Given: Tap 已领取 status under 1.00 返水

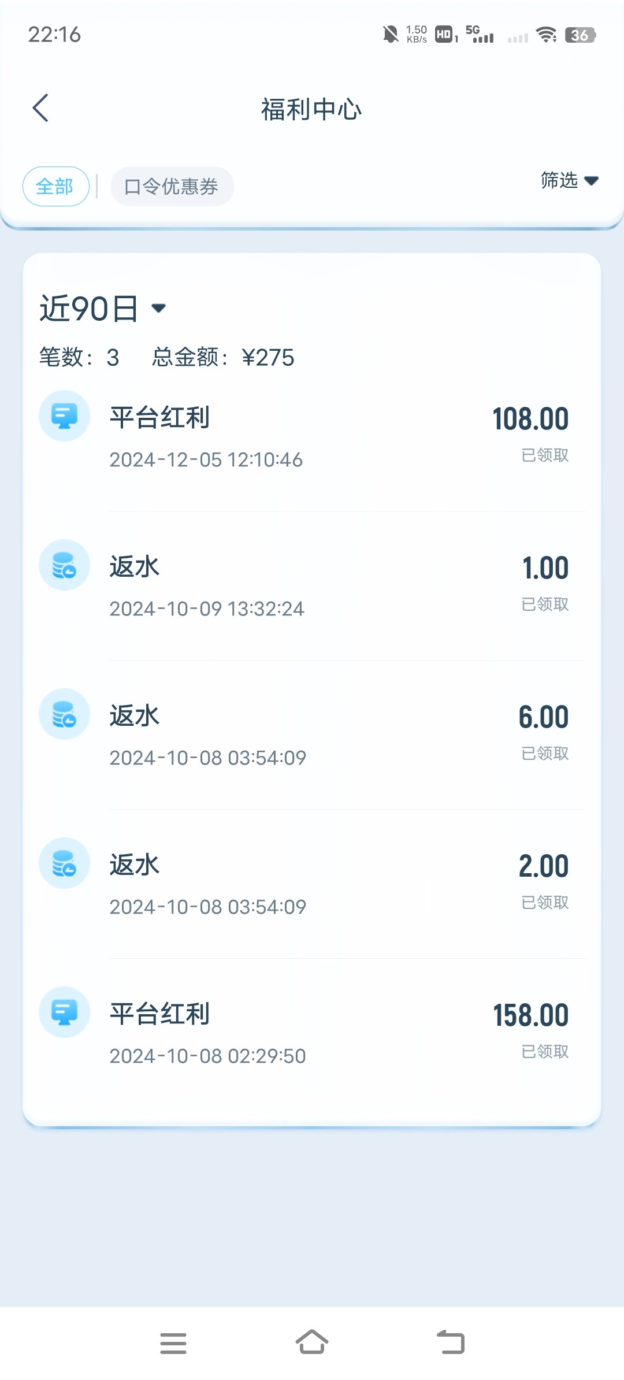Looking at the screenshot, I should point(545,604).
